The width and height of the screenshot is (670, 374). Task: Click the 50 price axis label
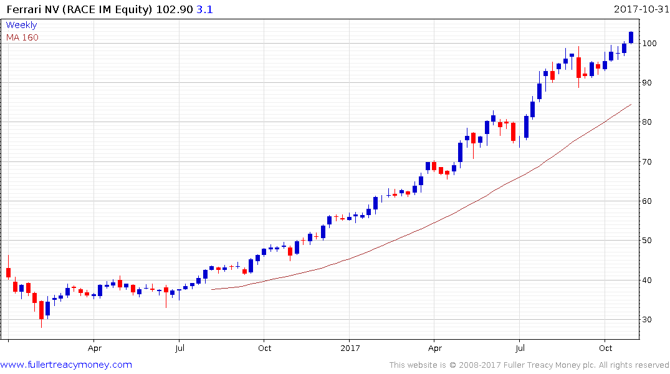[647, 240]
